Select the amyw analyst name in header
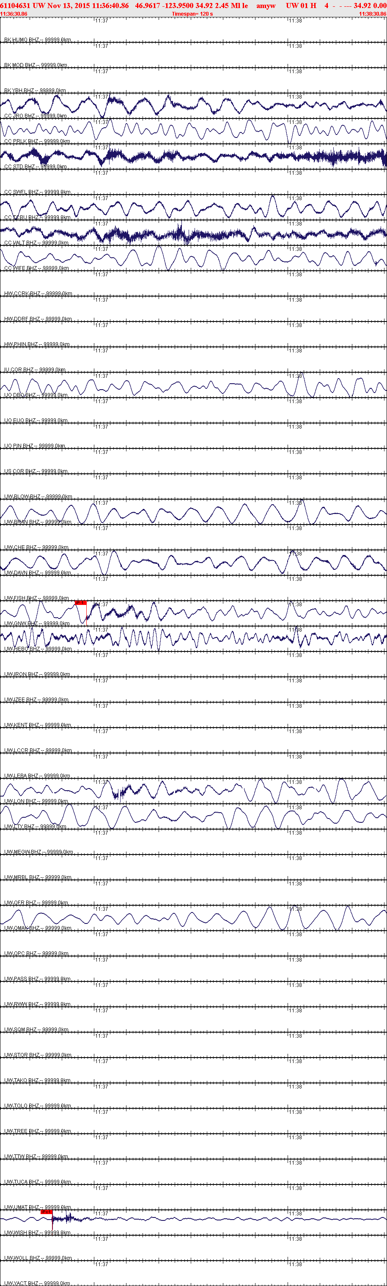Screen dimensions: 387x1286 click(x=266, y=5)
